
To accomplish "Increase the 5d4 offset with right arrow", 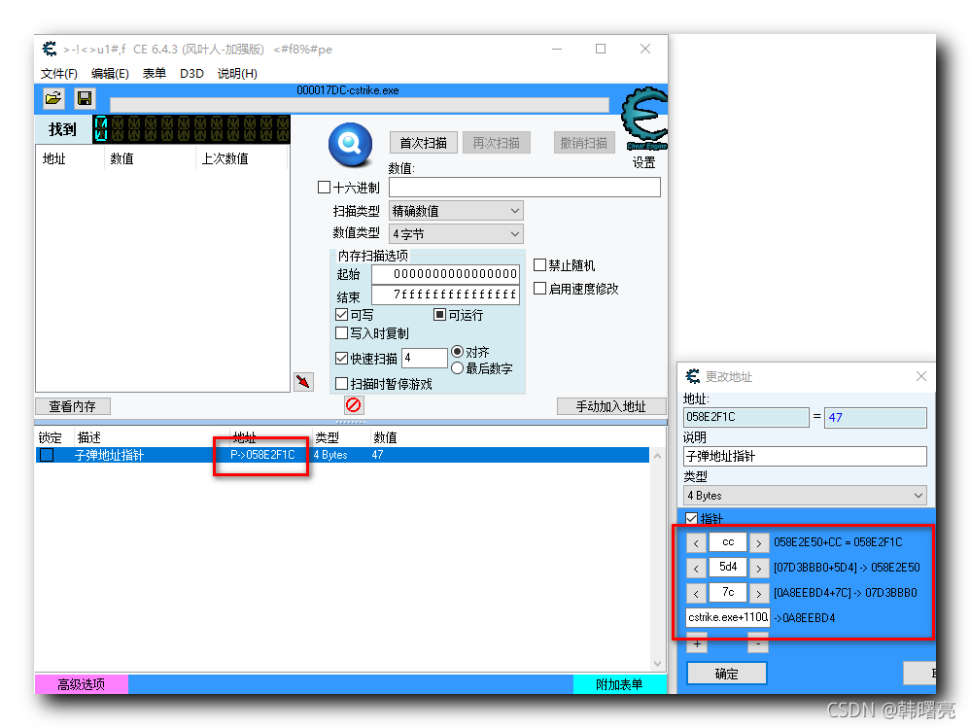I will tap(759, 568).
